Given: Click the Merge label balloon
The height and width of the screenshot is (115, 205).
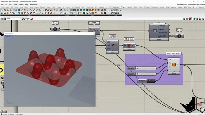Looking at the screenshot, I should point(112,36).
